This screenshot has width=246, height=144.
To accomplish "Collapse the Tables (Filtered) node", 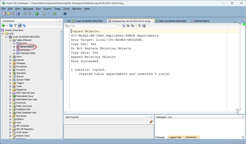I will pos(10,40).
